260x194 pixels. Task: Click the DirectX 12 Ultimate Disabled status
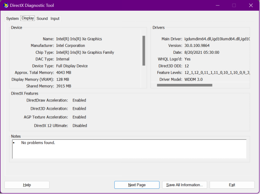click(x=80, y=126)
